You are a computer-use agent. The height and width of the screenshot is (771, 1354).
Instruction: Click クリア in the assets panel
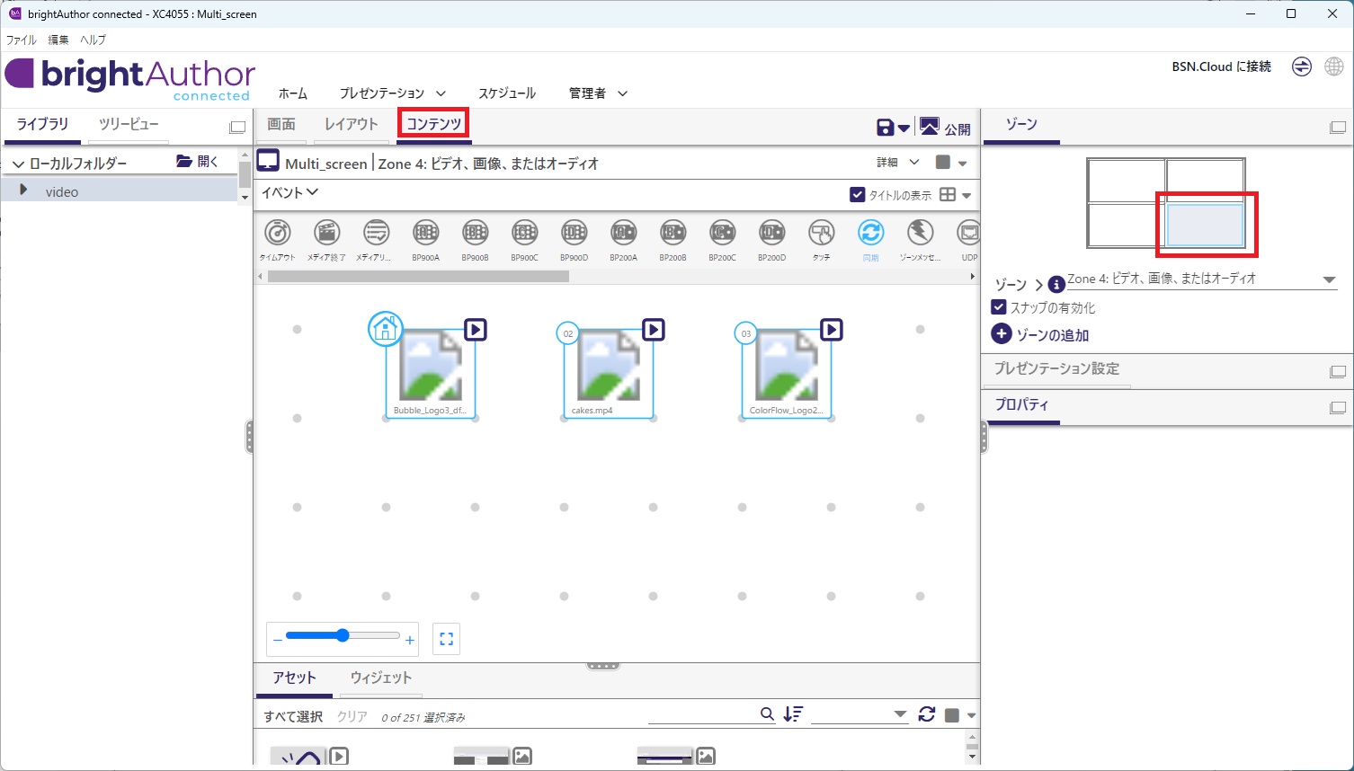(352, 716)
